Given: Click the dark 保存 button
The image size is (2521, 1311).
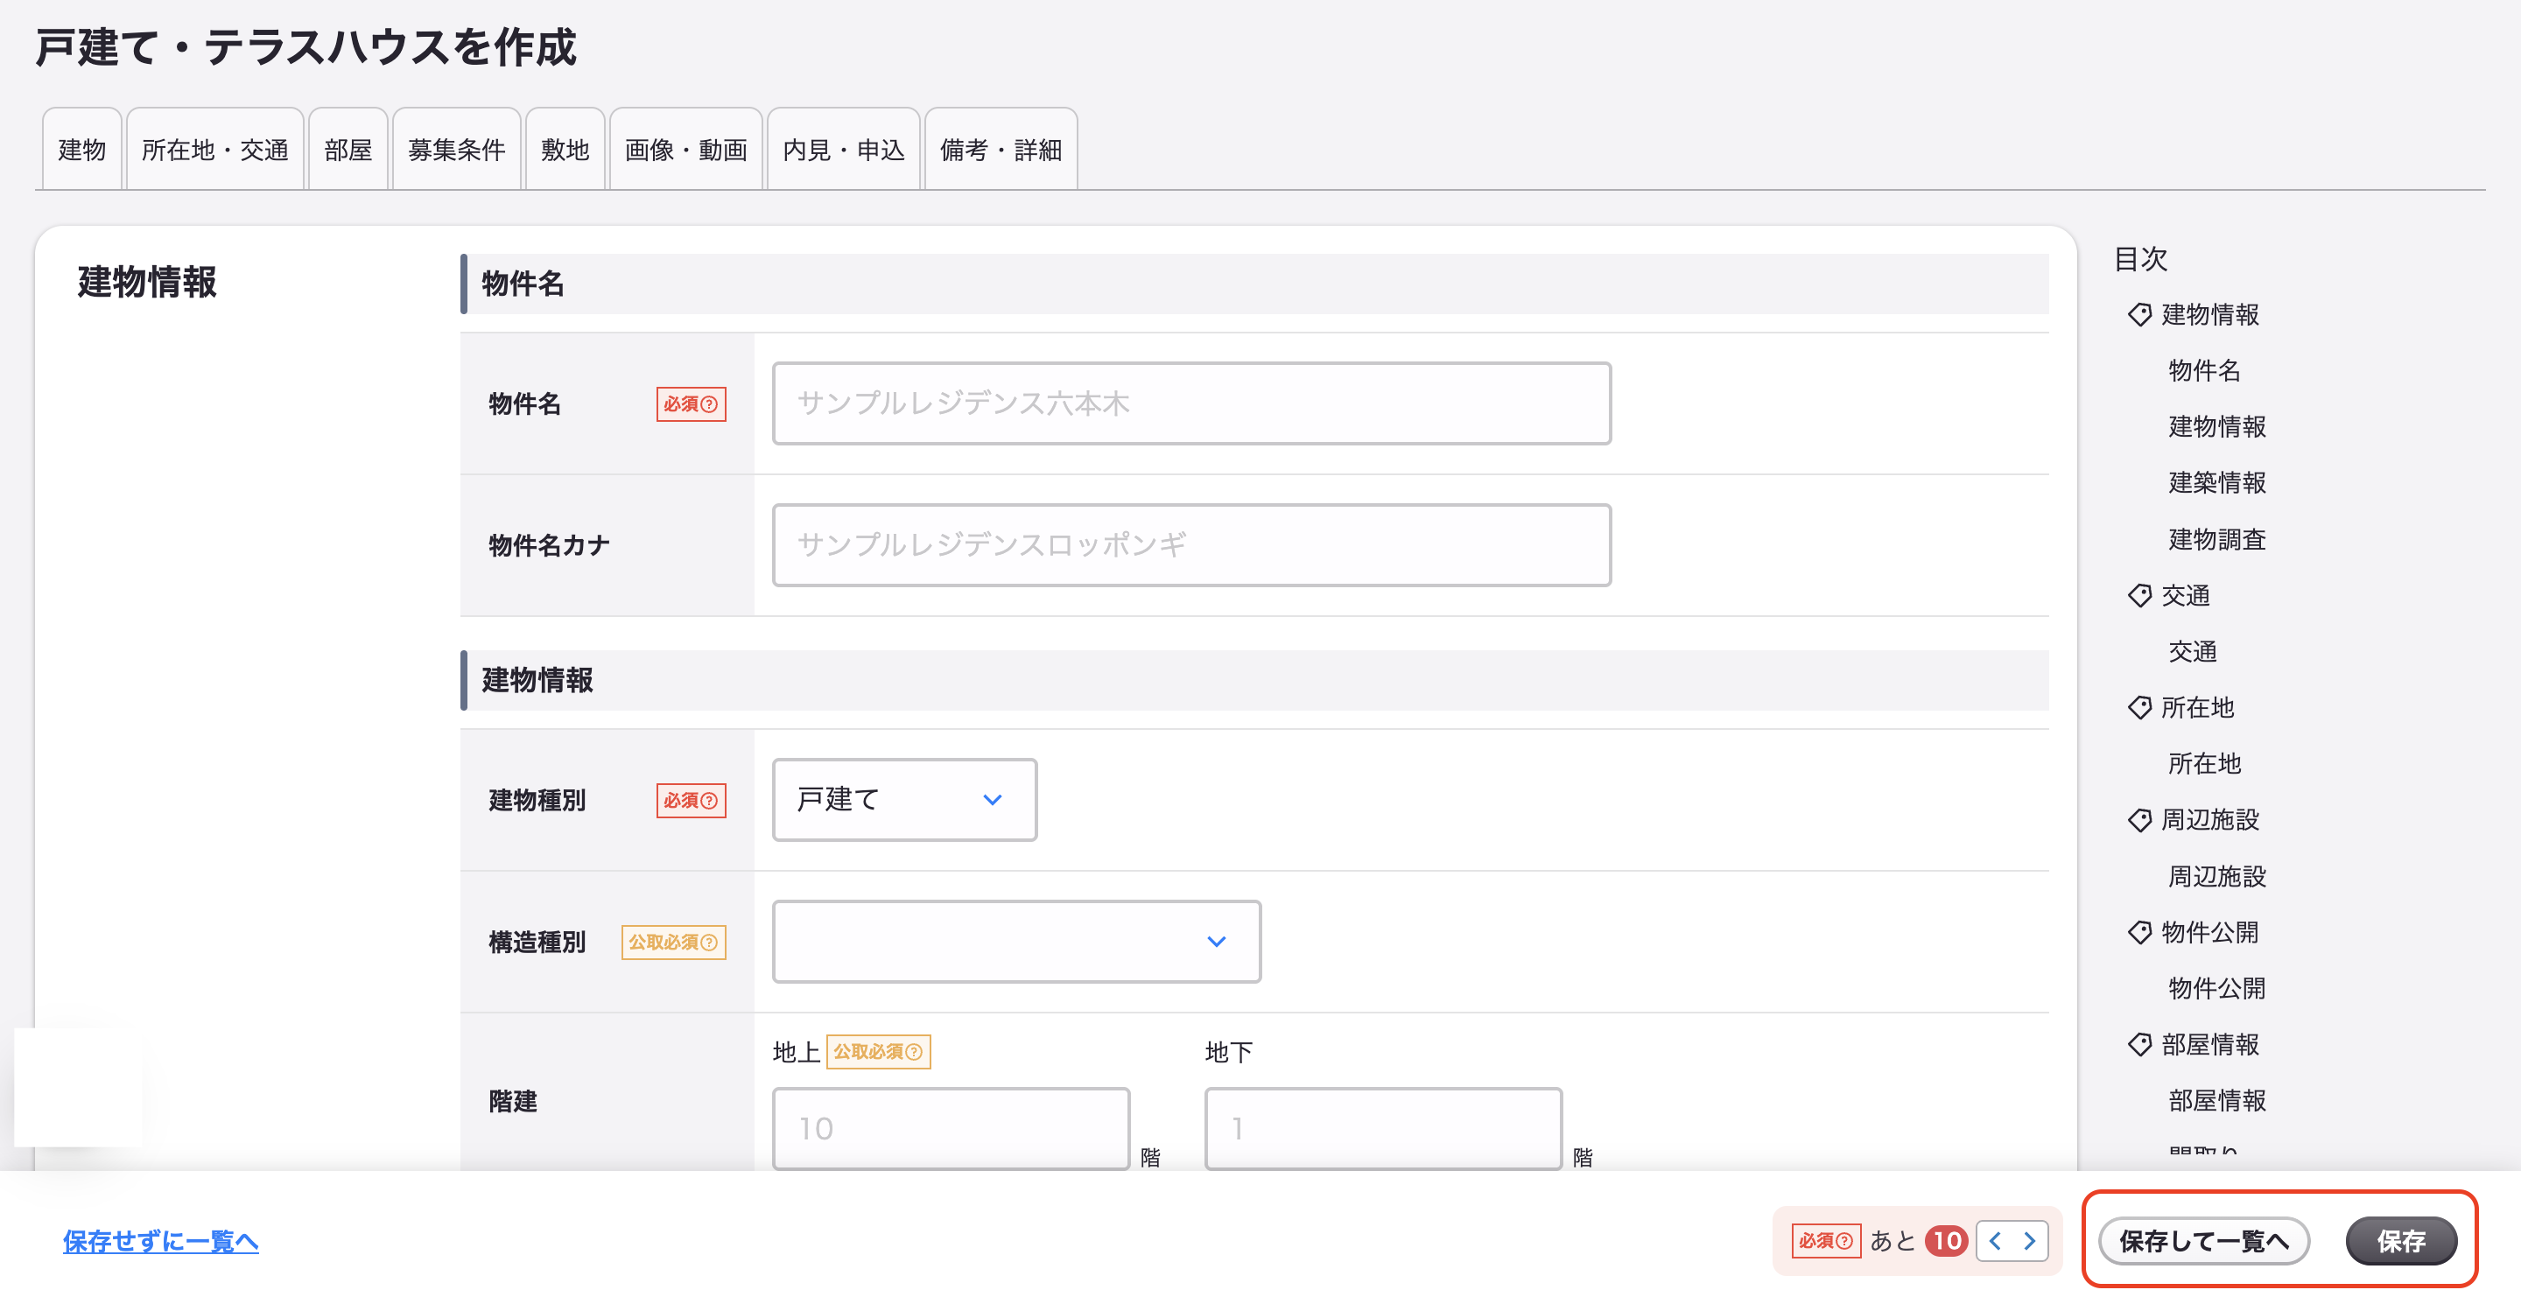Looking at the screenshot, I should coord(2400,1241).
